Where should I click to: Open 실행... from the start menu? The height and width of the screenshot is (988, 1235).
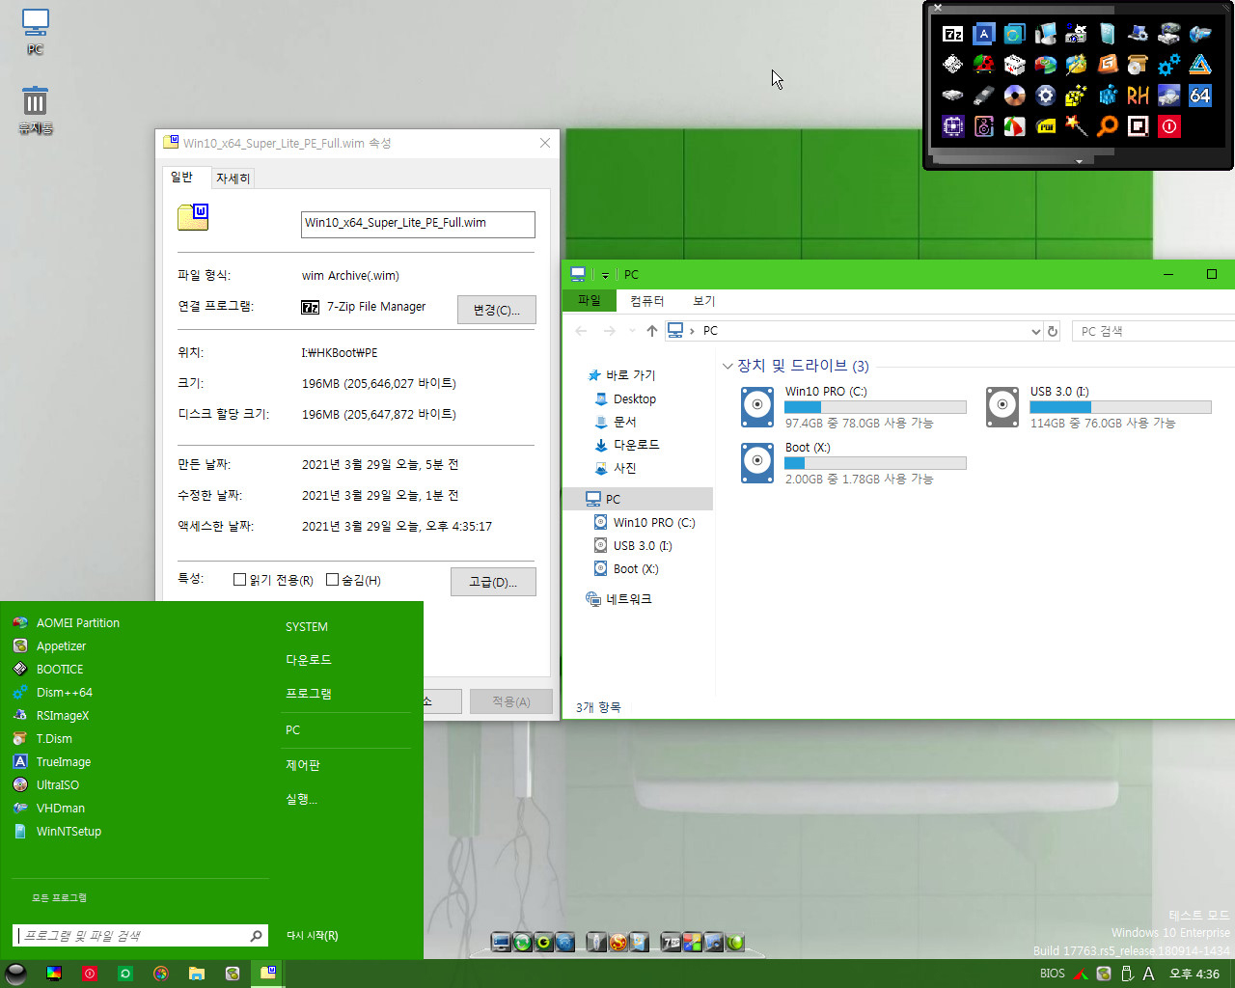(301, 799)
